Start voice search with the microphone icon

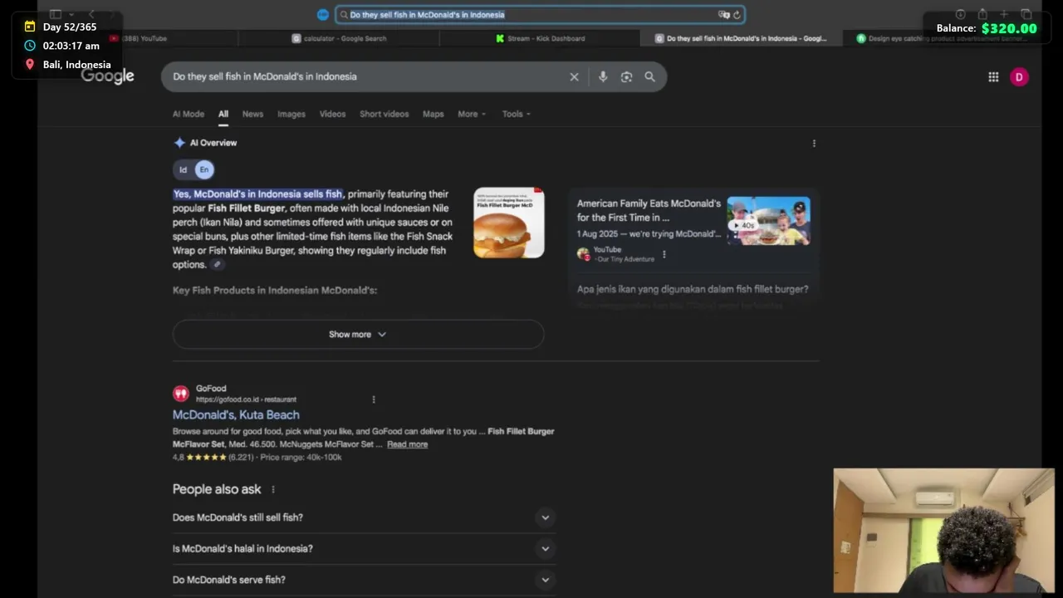[603, 76]
